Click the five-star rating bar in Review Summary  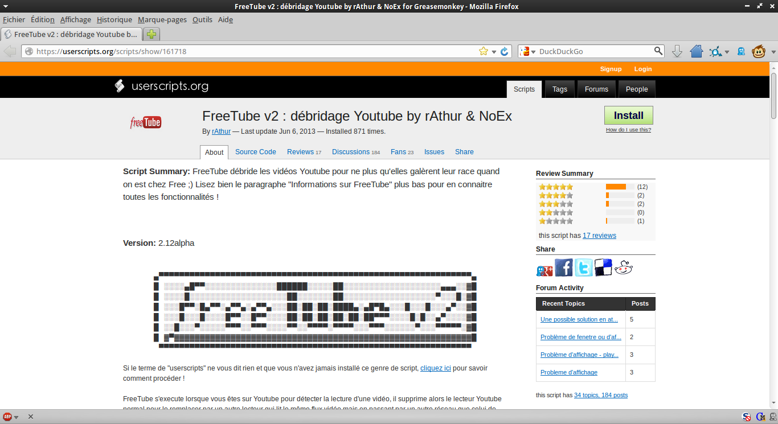[x=620, y=187]
